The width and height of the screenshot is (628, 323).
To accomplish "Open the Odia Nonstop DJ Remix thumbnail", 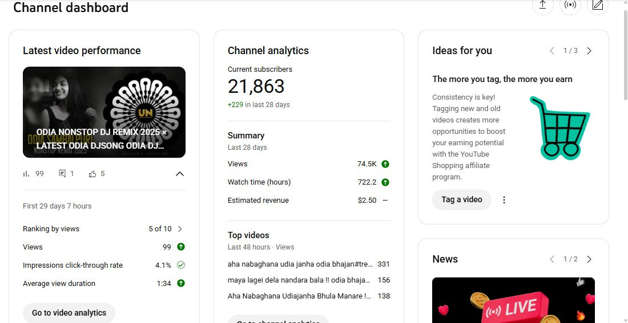I will click(104, 112).
